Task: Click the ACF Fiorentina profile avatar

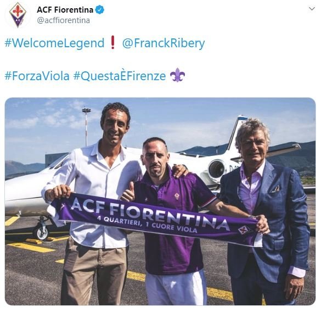Action: click(18, 15)
